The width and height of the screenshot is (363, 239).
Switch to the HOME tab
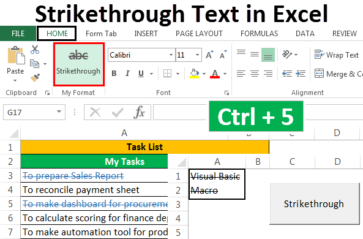coord(57,34)
